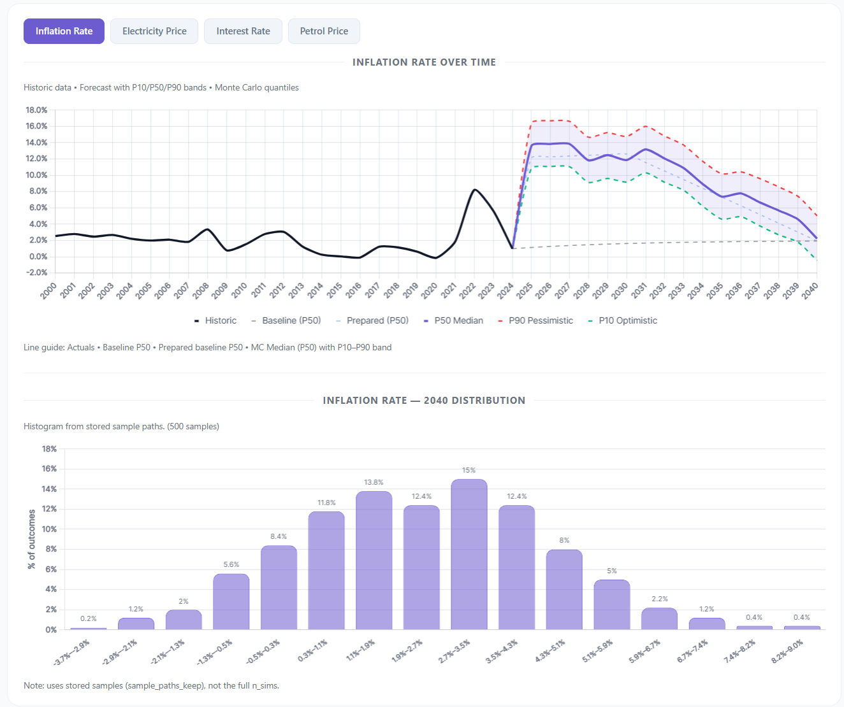Image resolution: width=844 pixels, height=707 pixels.
Task: Toggle the P10 Optimistic legend item
Action: tap(623, 320)
